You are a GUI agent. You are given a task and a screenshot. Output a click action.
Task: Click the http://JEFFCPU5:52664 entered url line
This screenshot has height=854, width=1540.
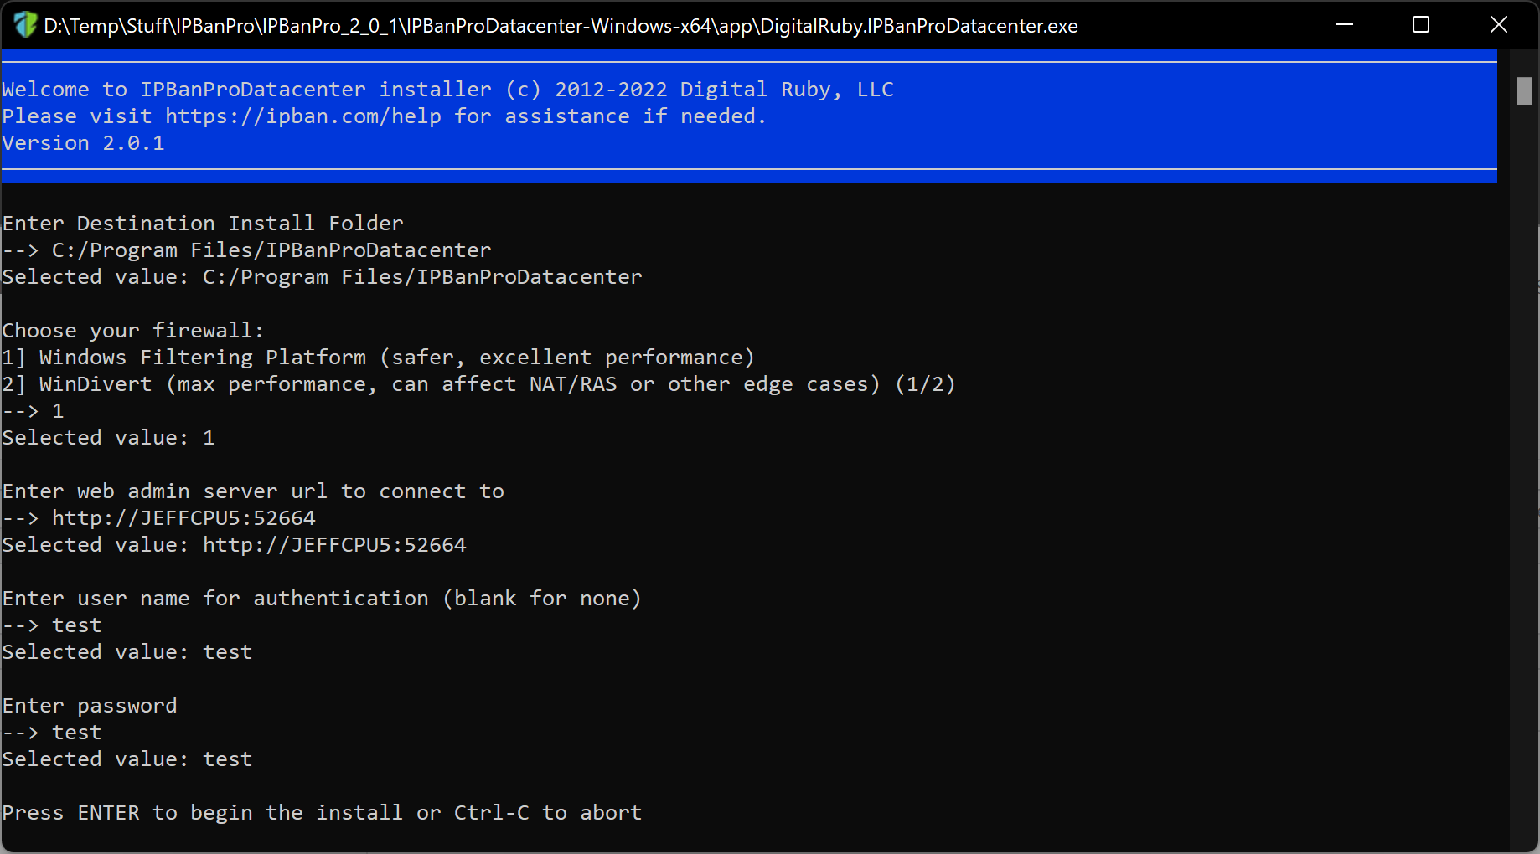coord(159,518)
